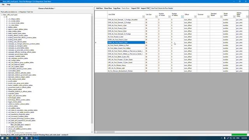
Task: Click Export TSV
Action: tap(135, 8)
